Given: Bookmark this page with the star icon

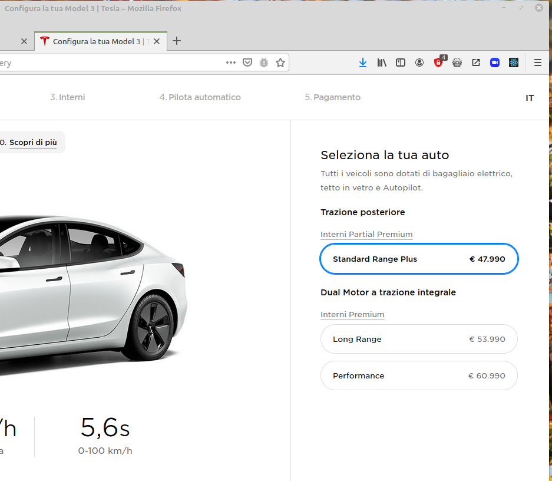Looking at the screenshot, I should coord(280,62).
